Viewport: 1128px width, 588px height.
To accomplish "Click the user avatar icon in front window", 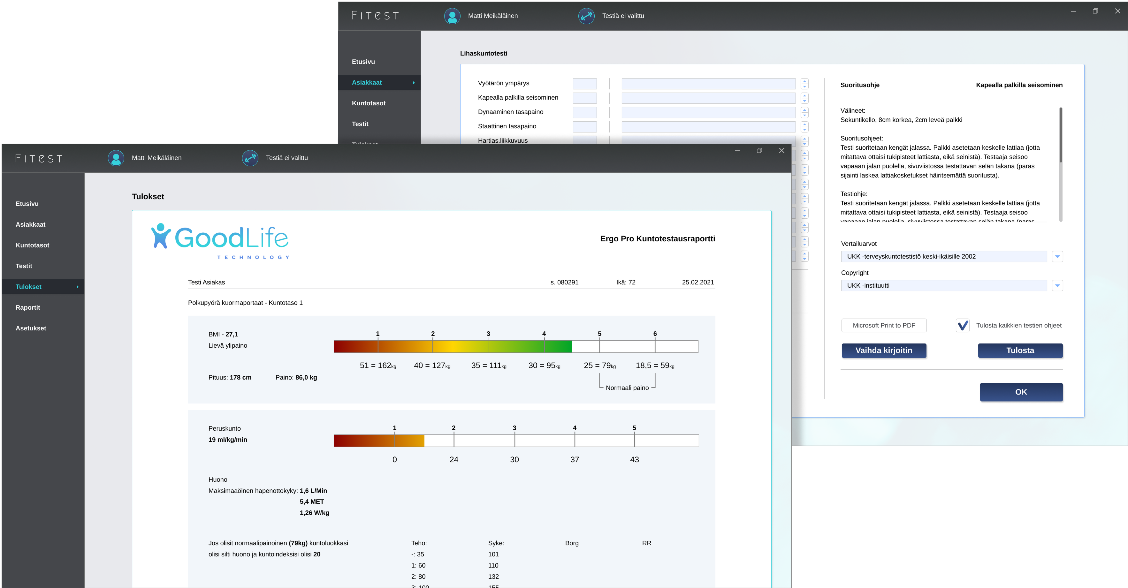I will (x=116, y=158).
